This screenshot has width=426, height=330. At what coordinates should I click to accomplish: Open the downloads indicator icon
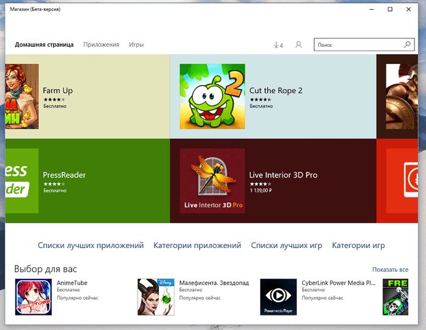coord(278,45)
